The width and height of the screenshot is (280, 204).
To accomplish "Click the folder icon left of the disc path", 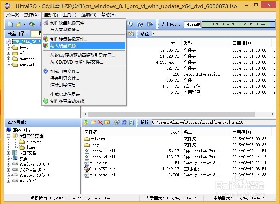I will (131, 34).
